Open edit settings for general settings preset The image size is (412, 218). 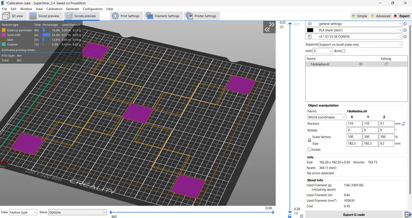click(x=405, y=24)
